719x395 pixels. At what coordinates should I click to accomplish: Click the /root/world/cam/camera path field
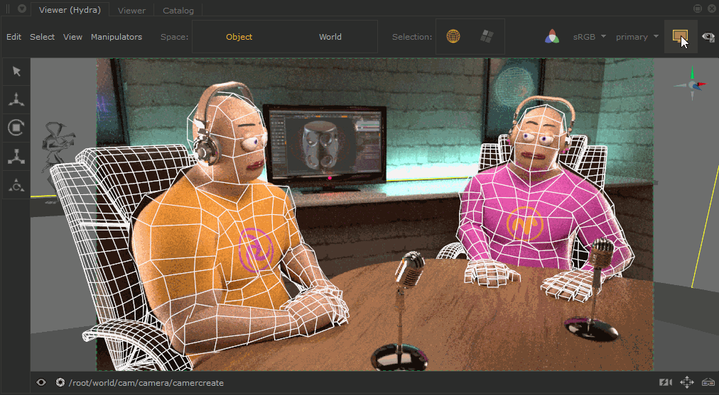point(146,383)
